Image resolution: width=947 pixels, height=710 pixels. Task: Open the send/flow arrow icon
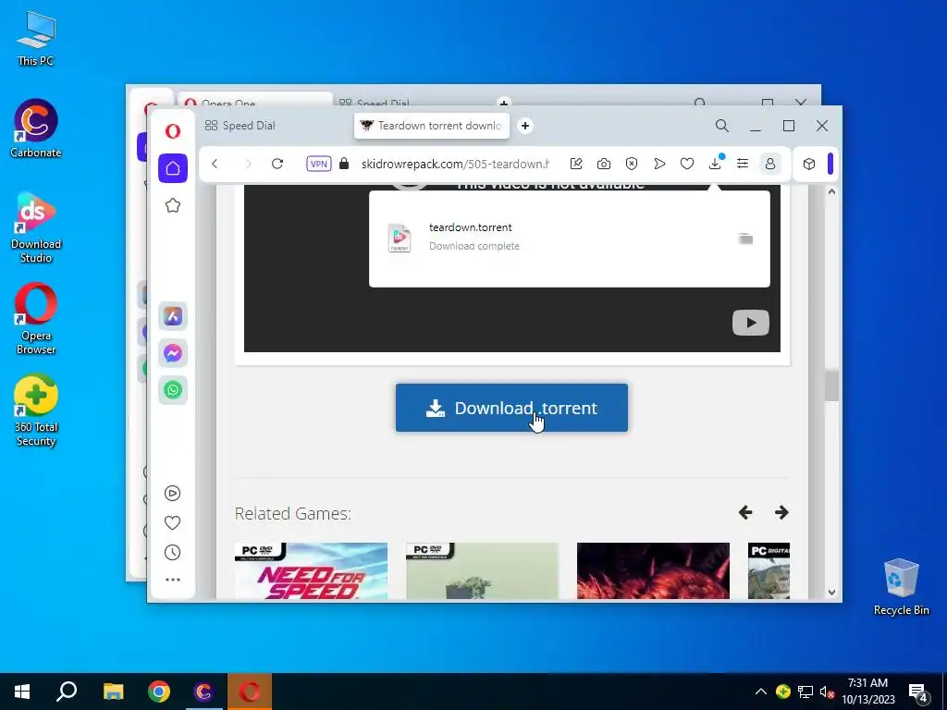click(659, 164)
